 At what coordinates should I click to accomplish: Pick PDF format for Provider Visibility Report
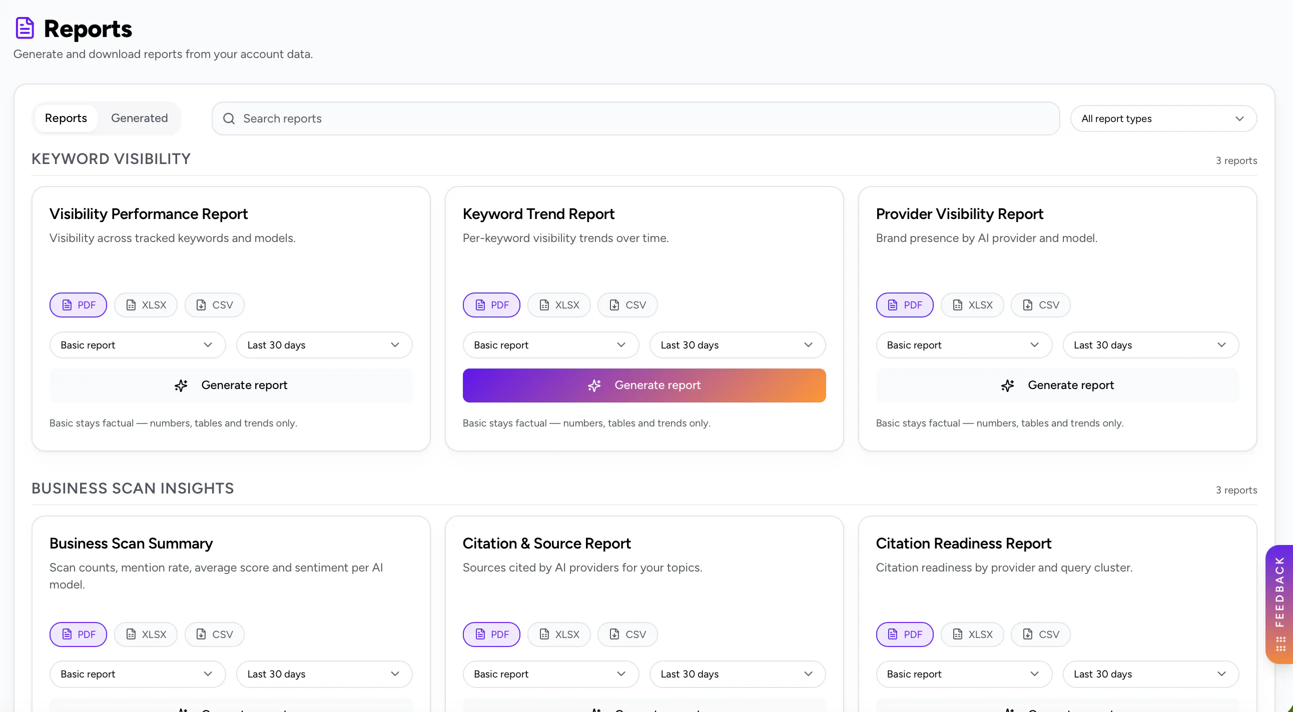(x=905, y=305)
